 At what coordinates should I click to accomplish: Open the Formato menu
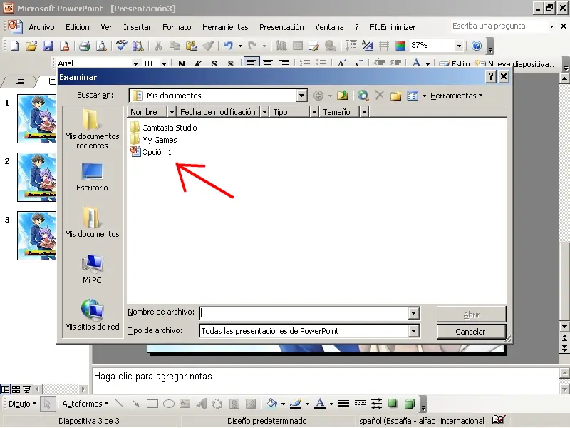click(x=177, y=27)
